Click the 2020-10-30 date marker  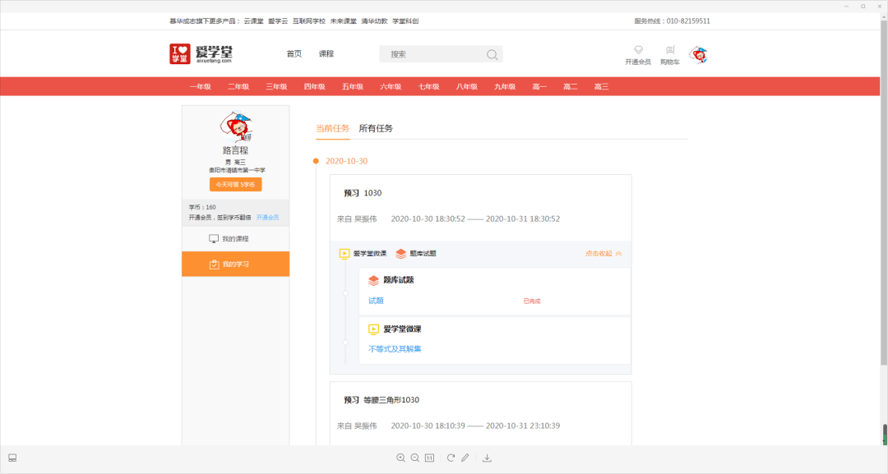coord(347,161)
